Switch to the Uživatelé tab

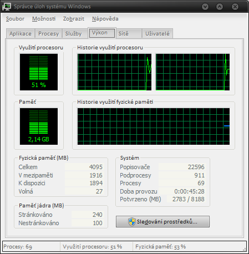[157, 34]
